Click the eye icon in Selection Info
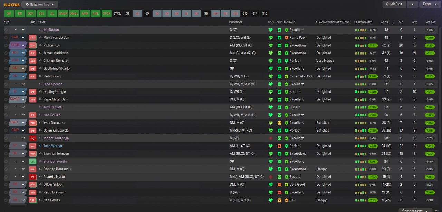 click(x=27, y=4)
